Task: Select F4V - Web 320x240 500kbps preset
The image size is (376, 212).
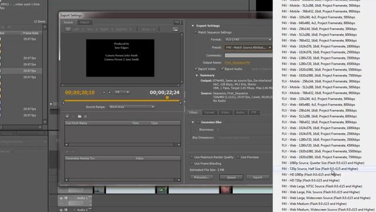Action: (318, 17)
